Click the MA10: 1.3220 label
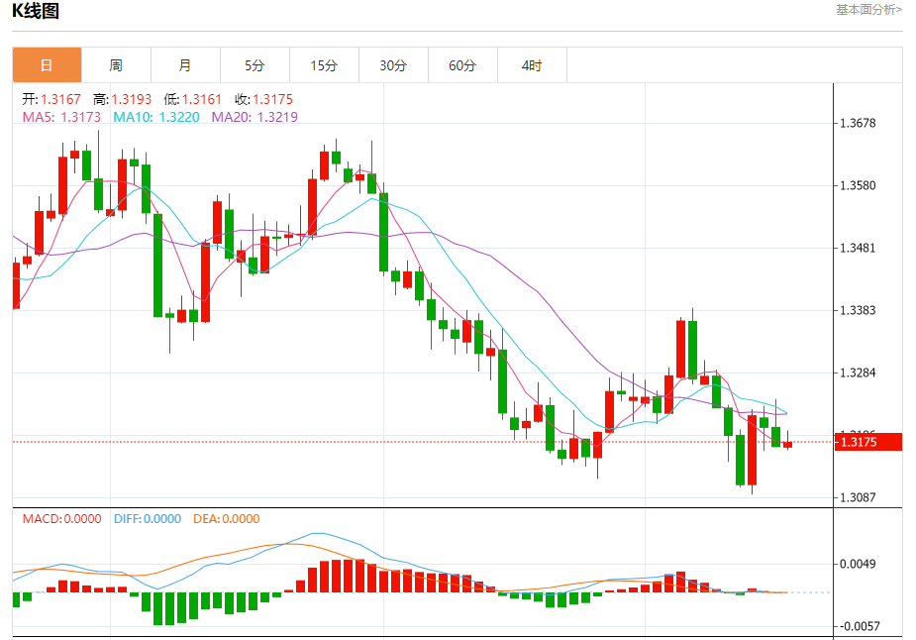Viewport: 916px width, 640px height. pyautogui.click(x=156, y=117)
